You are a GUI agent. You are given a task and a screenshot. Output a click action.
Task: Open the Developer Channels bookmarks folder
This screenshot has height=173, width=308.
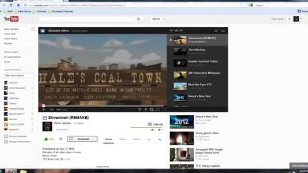pyautogui.click(x=61, y=12)
